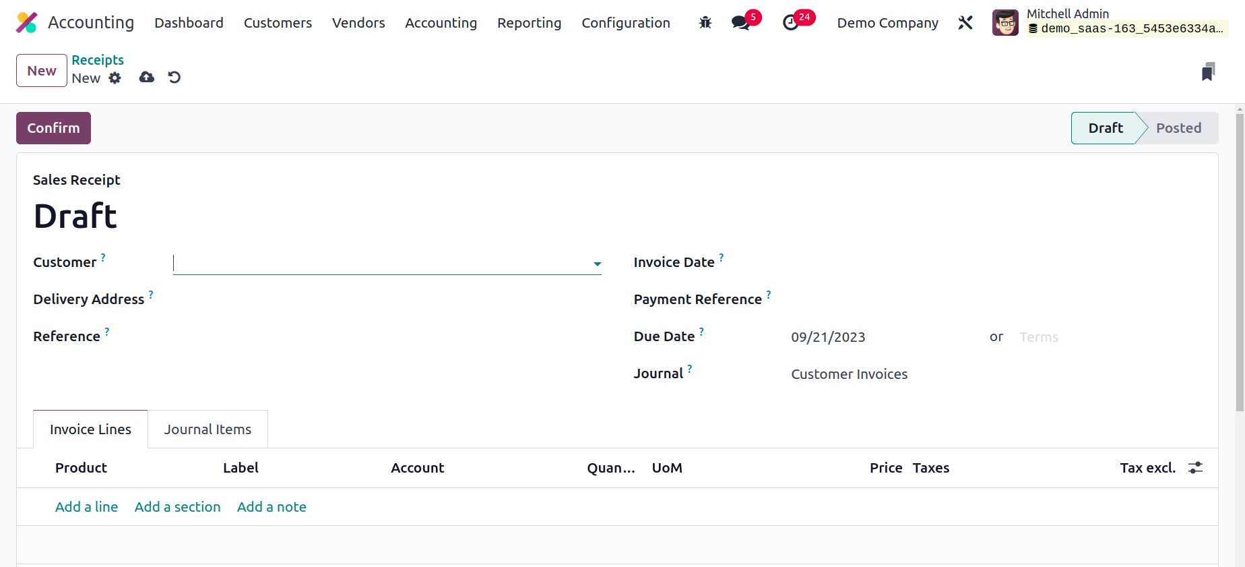This screenshot has height=567, width=1245.
Task: Click the Accounting app logo icon
Action: pos(27,23)
